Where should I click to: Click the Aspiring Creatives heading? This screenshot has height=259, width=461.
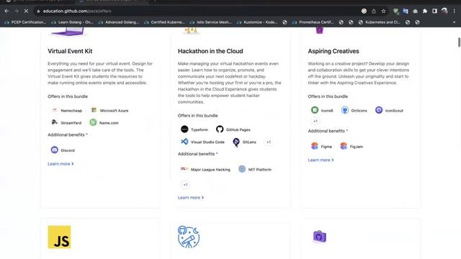tap(334, 51)
